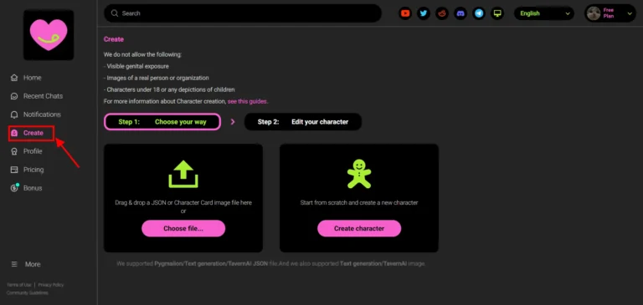Click the Create sidebar icon
Viewport: 643px width, 305px height.
click(x=14, y=133)
